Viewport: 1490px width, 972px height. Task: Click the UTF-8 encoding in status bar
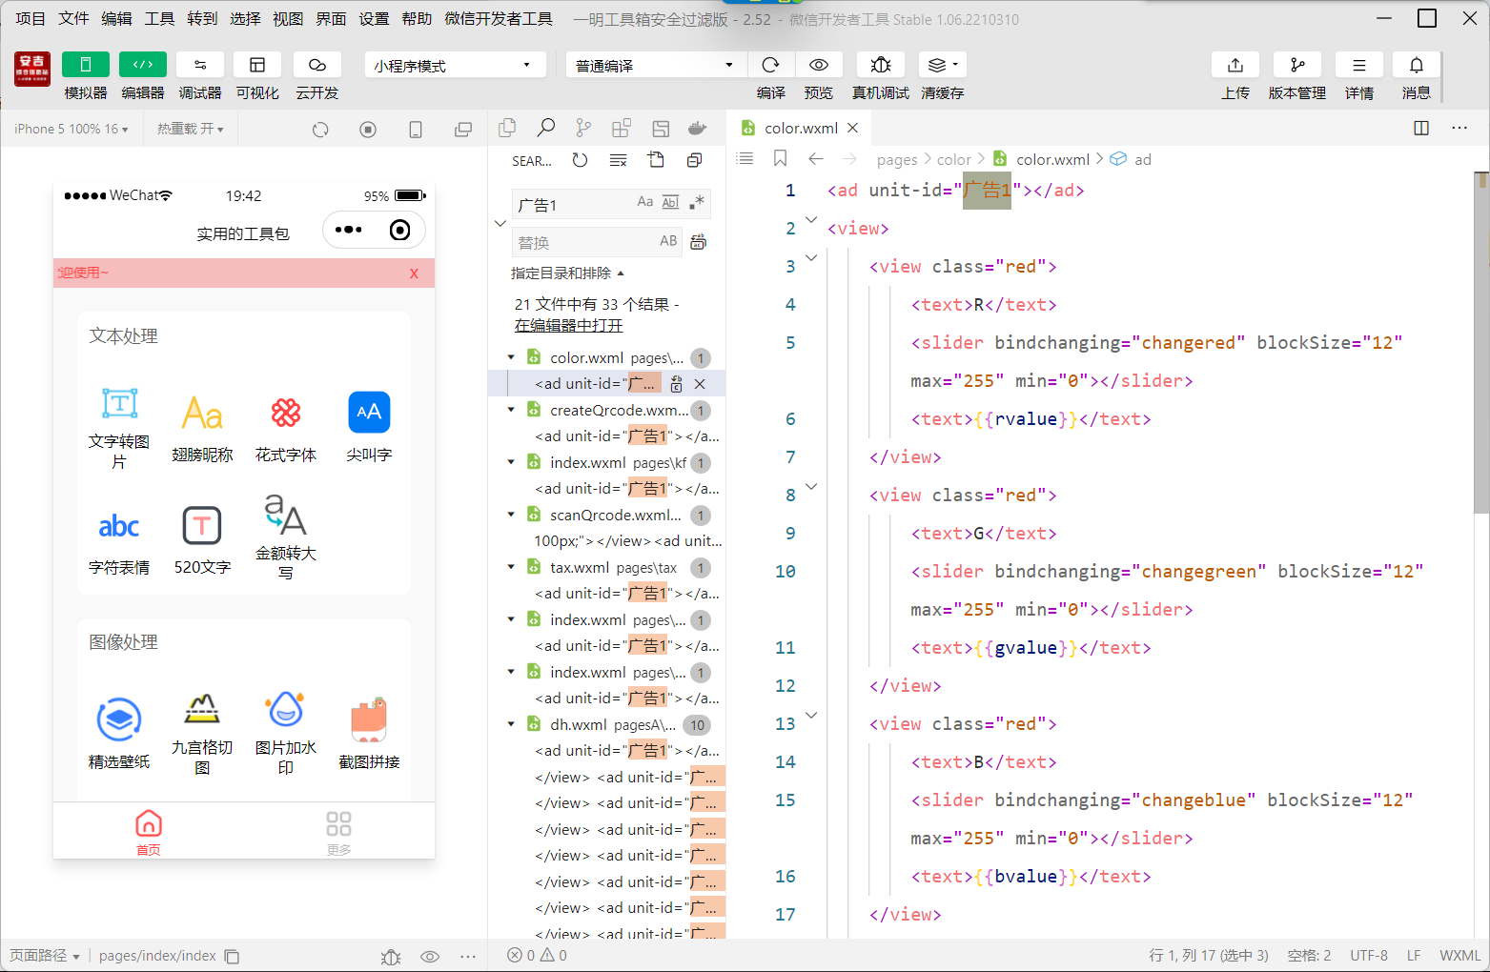[x=1369, y=956]
